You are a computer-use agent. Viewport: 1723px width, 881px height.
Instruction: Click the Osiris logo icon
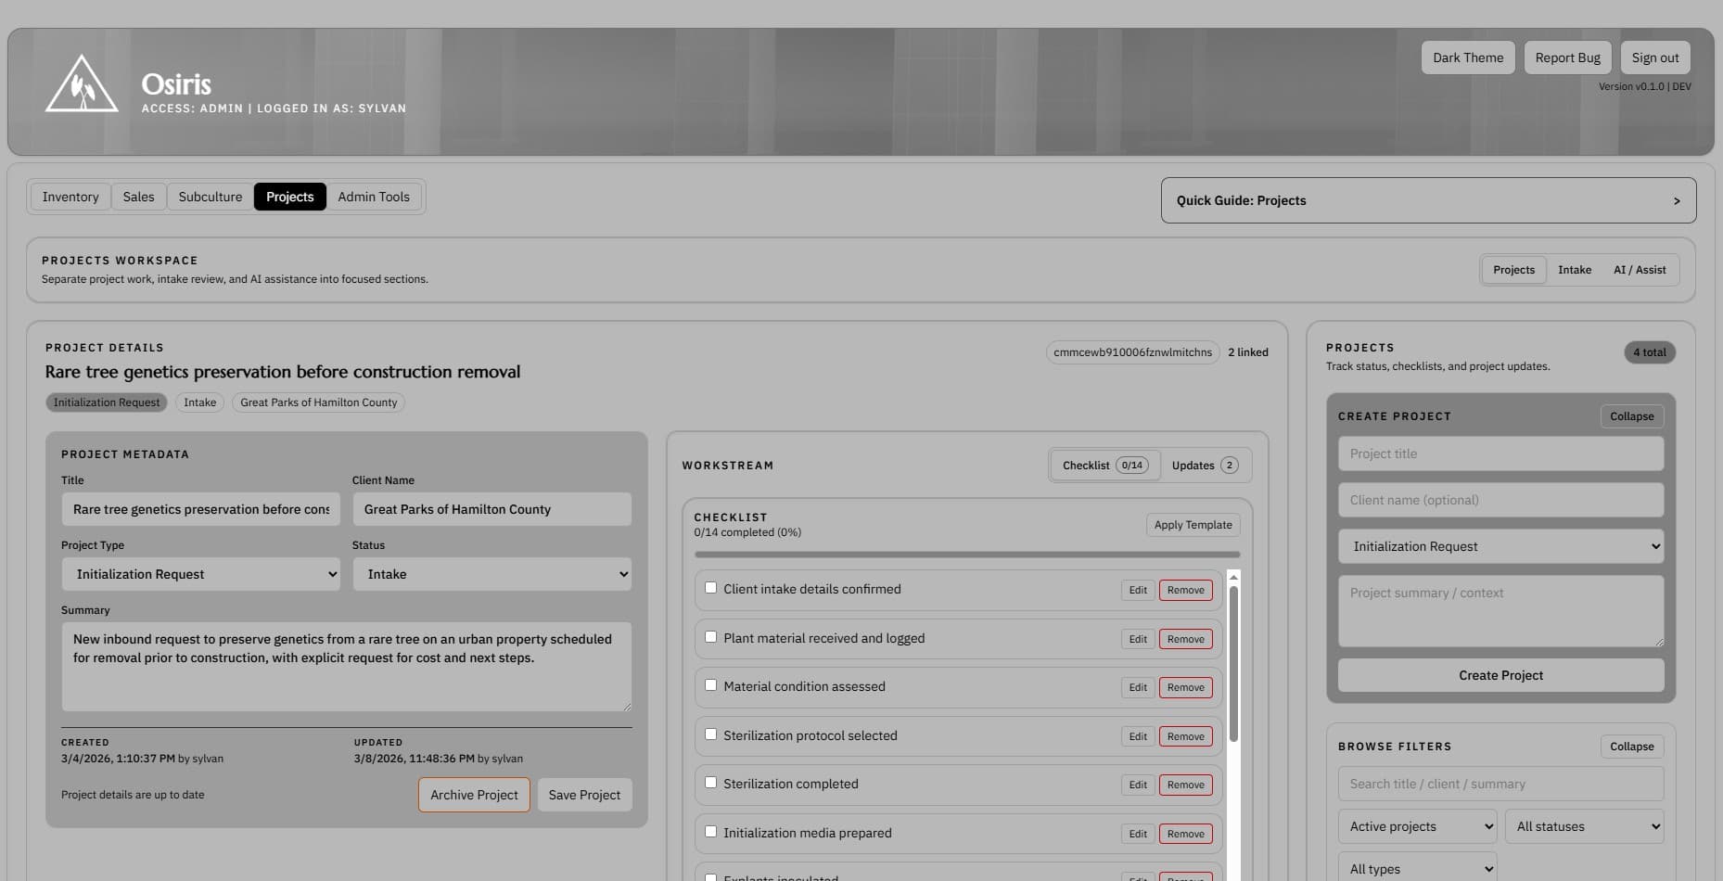(x=82, y=83)
